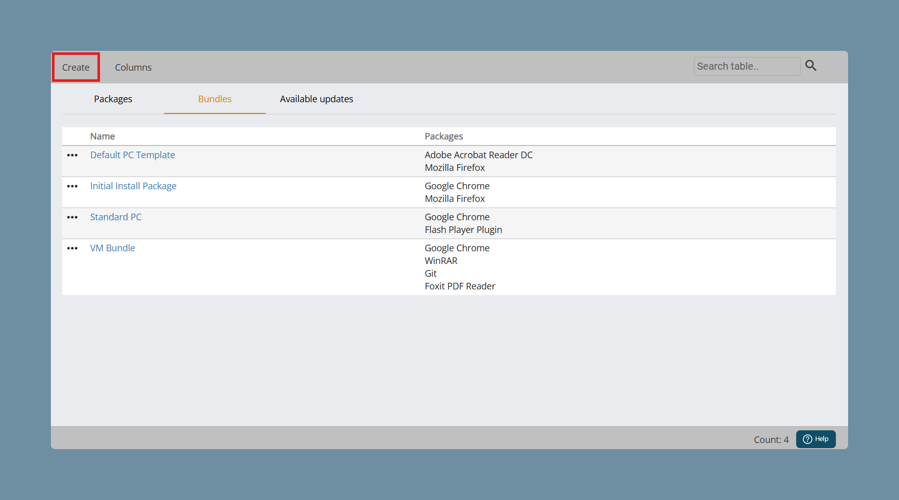Open three-dot menu for Standard PC
899x500 pixels.
coord(72,217)
